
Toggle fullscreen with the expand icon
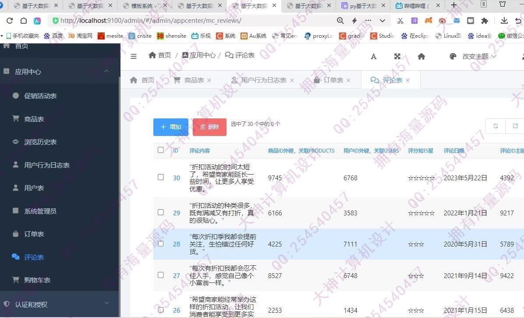click(397, 56)
